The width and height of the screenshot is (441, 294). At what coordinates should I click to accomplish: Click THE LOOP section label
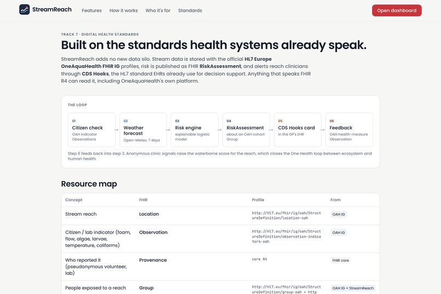tap(77, 105)
